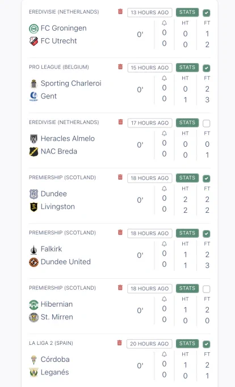The image size is (235, 387).
Task: Trash the Falkirk vs Dundee United entry
Action: tap(120, 232)
